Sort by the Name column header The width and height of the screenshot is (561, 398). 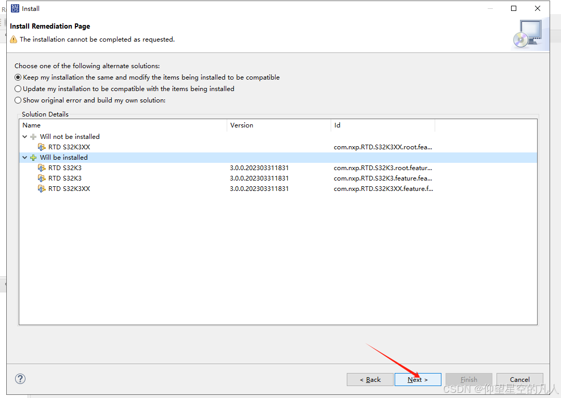pyautogui.click(x=123, y=125)
